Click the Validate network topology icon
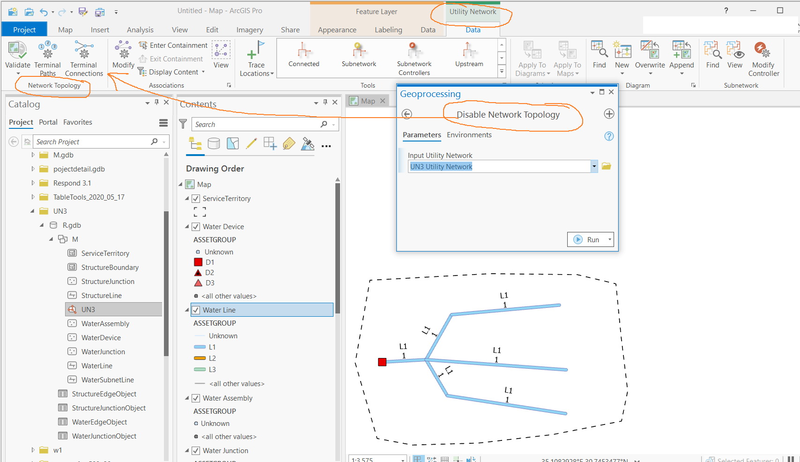The height and width of the screenshot is (462, 800). click(17, 51)
